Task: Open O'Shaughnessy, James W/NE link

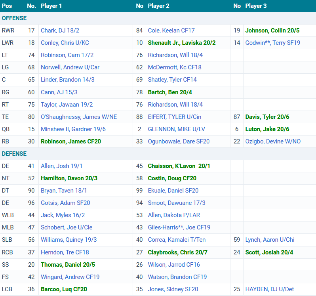Action: tap(79, 117)
